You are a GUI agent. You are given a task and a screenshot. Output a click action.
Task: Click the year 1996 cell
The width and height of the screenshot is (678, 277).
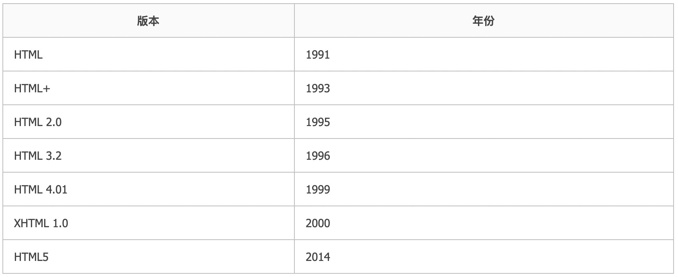point(484,156)
